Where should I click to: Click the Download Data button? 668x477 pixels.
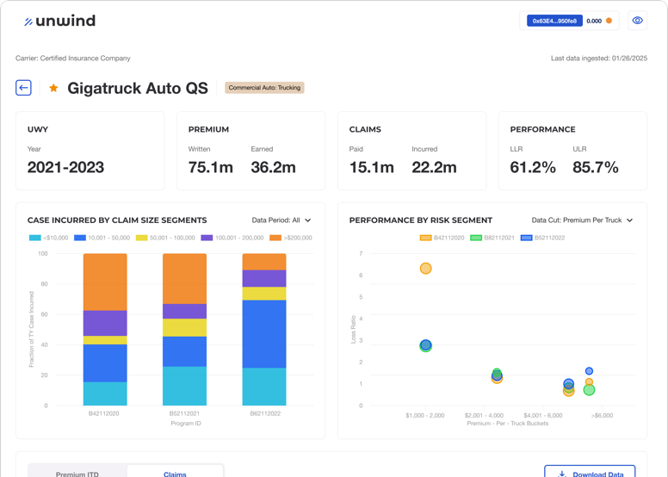pyautogui.click(x=590, y=474)
